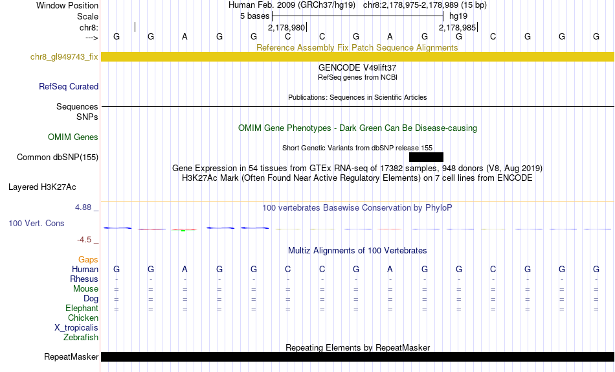Click Reference Assembly Fix Patch Sequence Alignments title
Viewport: 615px width, 372px height.
[x=357, y=47]
